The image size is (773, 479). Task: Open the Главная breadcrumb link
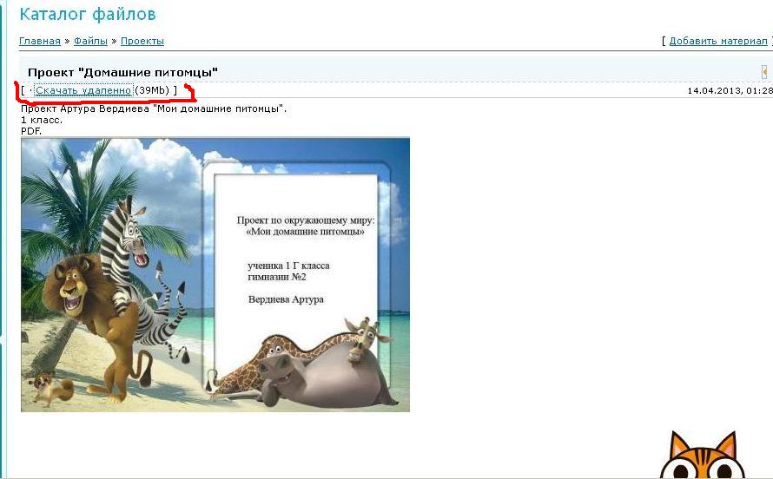39,42
